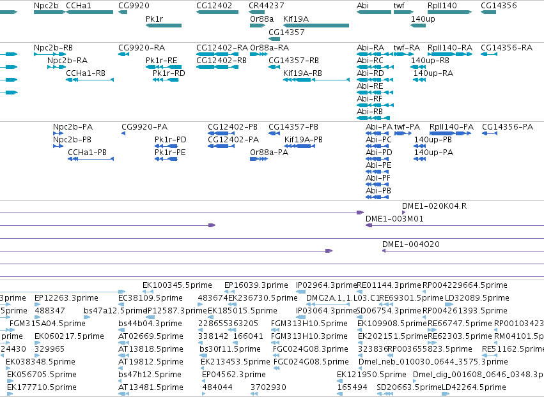Screen dimensions: 544x397
Task: Click the RpII140-PA protein label
Action: (452, 127)
